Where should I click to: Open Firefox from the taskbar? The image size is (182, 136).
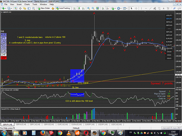tap(43, 133)
